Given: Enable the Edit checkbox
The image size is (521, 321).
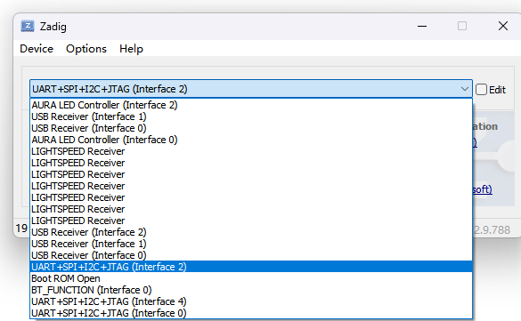Looking at the screenshot, I should pyautogui.click(x=481, y=90).
